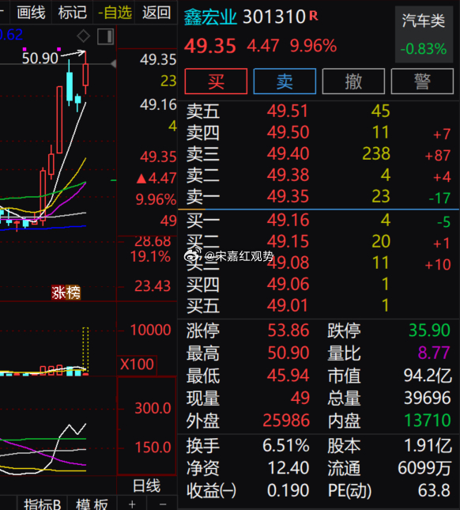Click 市值 value 94.2亿
The image size is (460, 510).
tap(428, 376)
